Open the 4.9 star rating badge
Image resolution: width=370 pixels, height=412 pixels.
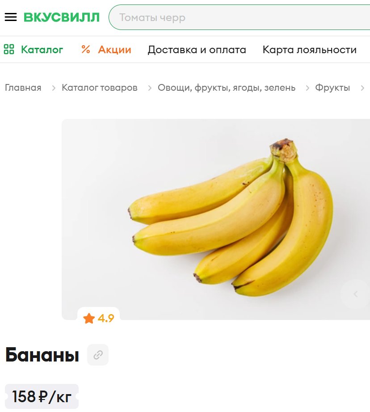[x=99, y=318]
